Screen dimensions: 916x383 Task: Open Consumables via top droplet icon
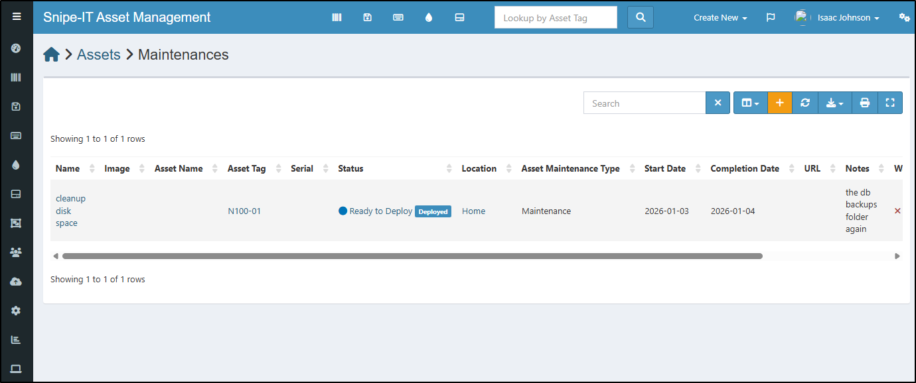pyautogui.click(x=429, y=18)
